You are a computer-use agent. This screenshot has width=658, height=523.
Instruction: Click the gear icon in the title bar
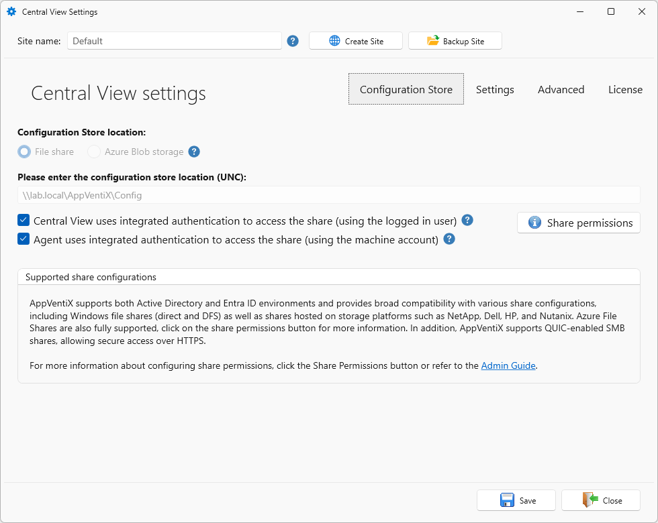[11, 12]
